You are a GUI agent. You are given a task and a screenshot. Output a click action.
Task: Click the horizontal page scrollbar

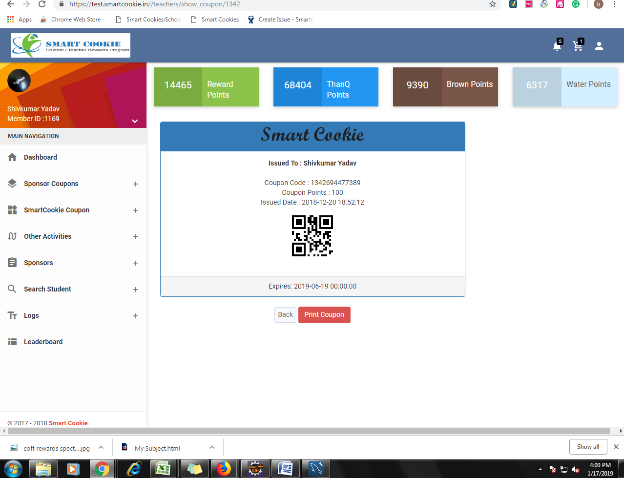(x=308, y=431)
